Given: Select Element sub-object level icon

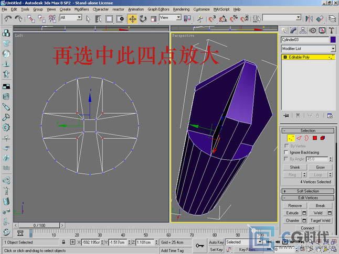Looking at the screenshot, I should tap(323, 138).
